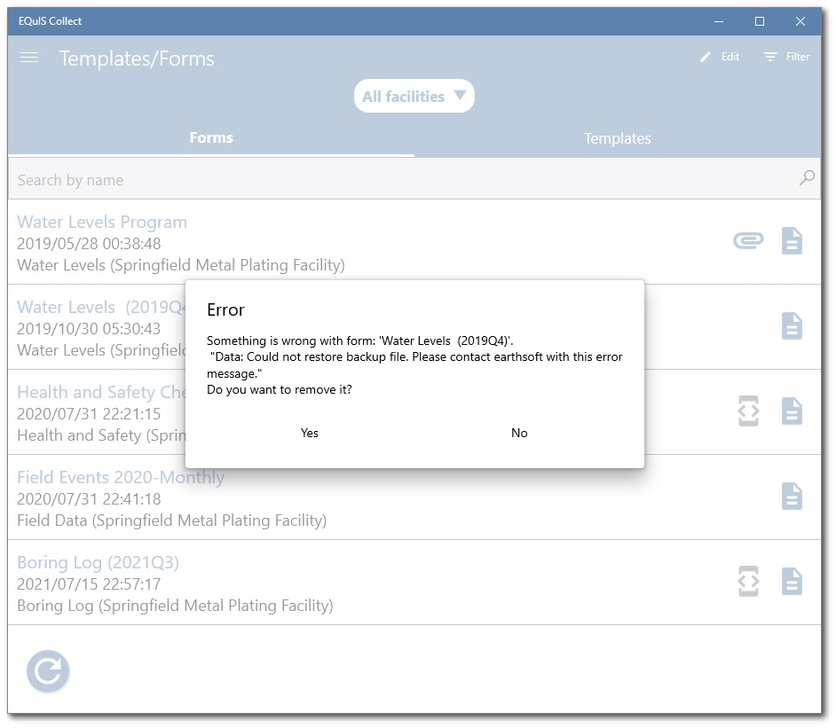Viewport: 836px width, 728px height.
Task: Confirm form removal by clicking Yes
Action: tap(309, 433)
